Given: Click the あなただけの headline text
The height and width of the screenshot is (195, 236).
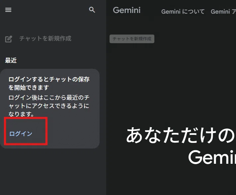Looking at the screenshot, I should pos(180,135).
